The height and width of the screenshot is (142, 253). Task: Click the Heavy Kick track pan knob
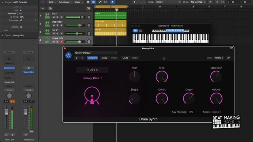[89, 42]
